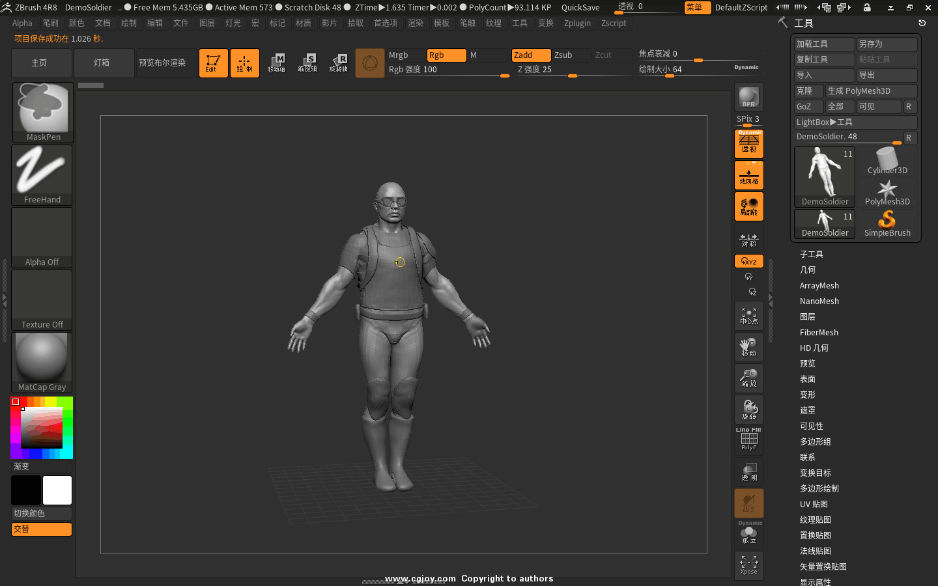Select the Cylinder3D tool thumbnail

(887, 161)
